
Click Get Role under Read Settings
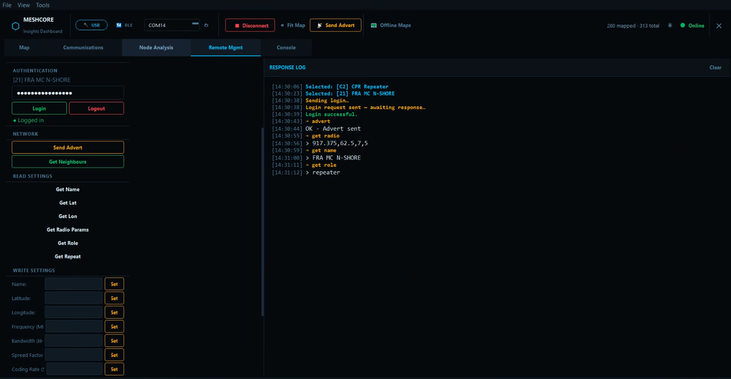tap(68, 243)
